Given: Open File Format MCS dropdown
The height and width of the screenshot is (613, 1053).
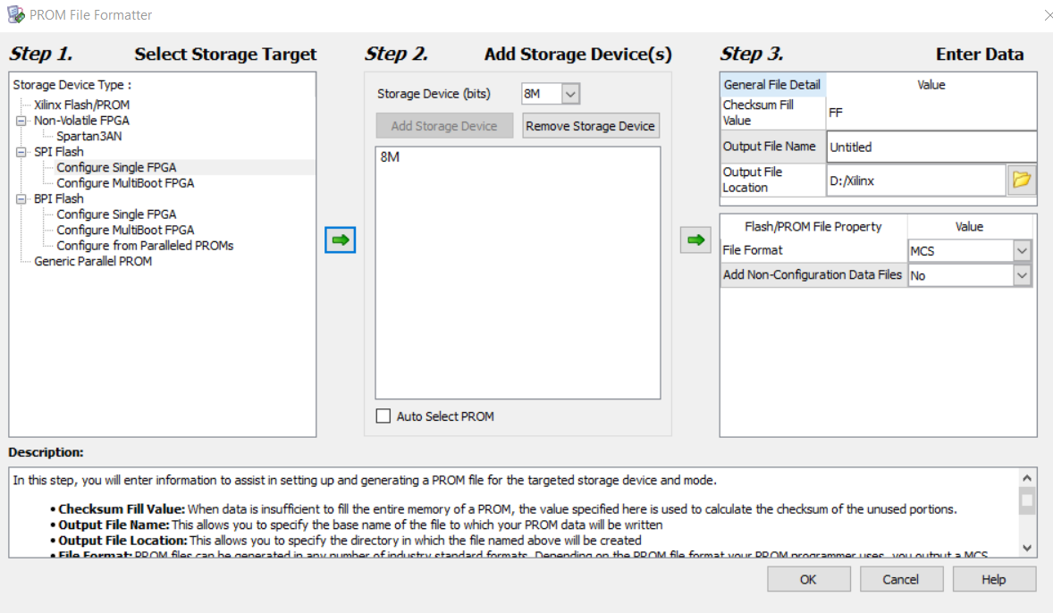Looking at the screenshot, I should pyautogui.click(x=1022, y=250).
